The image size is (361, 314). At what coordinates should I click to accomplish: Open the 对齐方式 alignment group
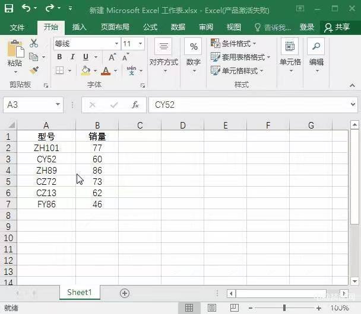coord(164,56)
